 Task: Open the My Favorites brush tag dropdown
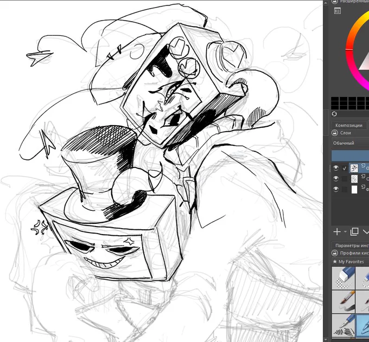351,262
